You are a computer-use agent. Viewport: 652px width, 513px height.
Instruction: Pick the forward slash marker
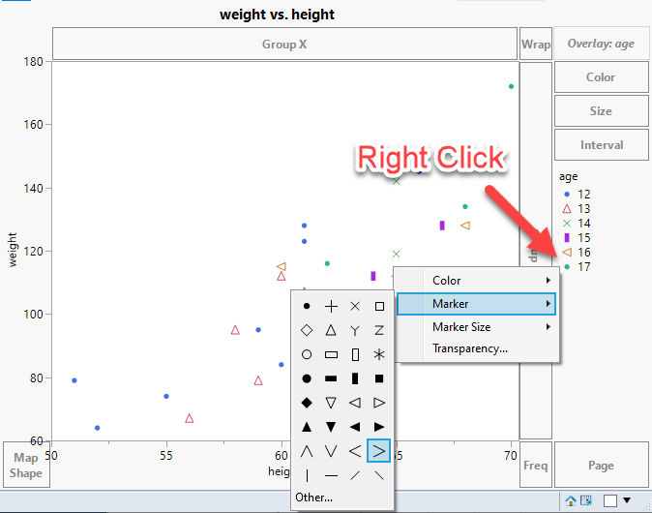point(355,475)
